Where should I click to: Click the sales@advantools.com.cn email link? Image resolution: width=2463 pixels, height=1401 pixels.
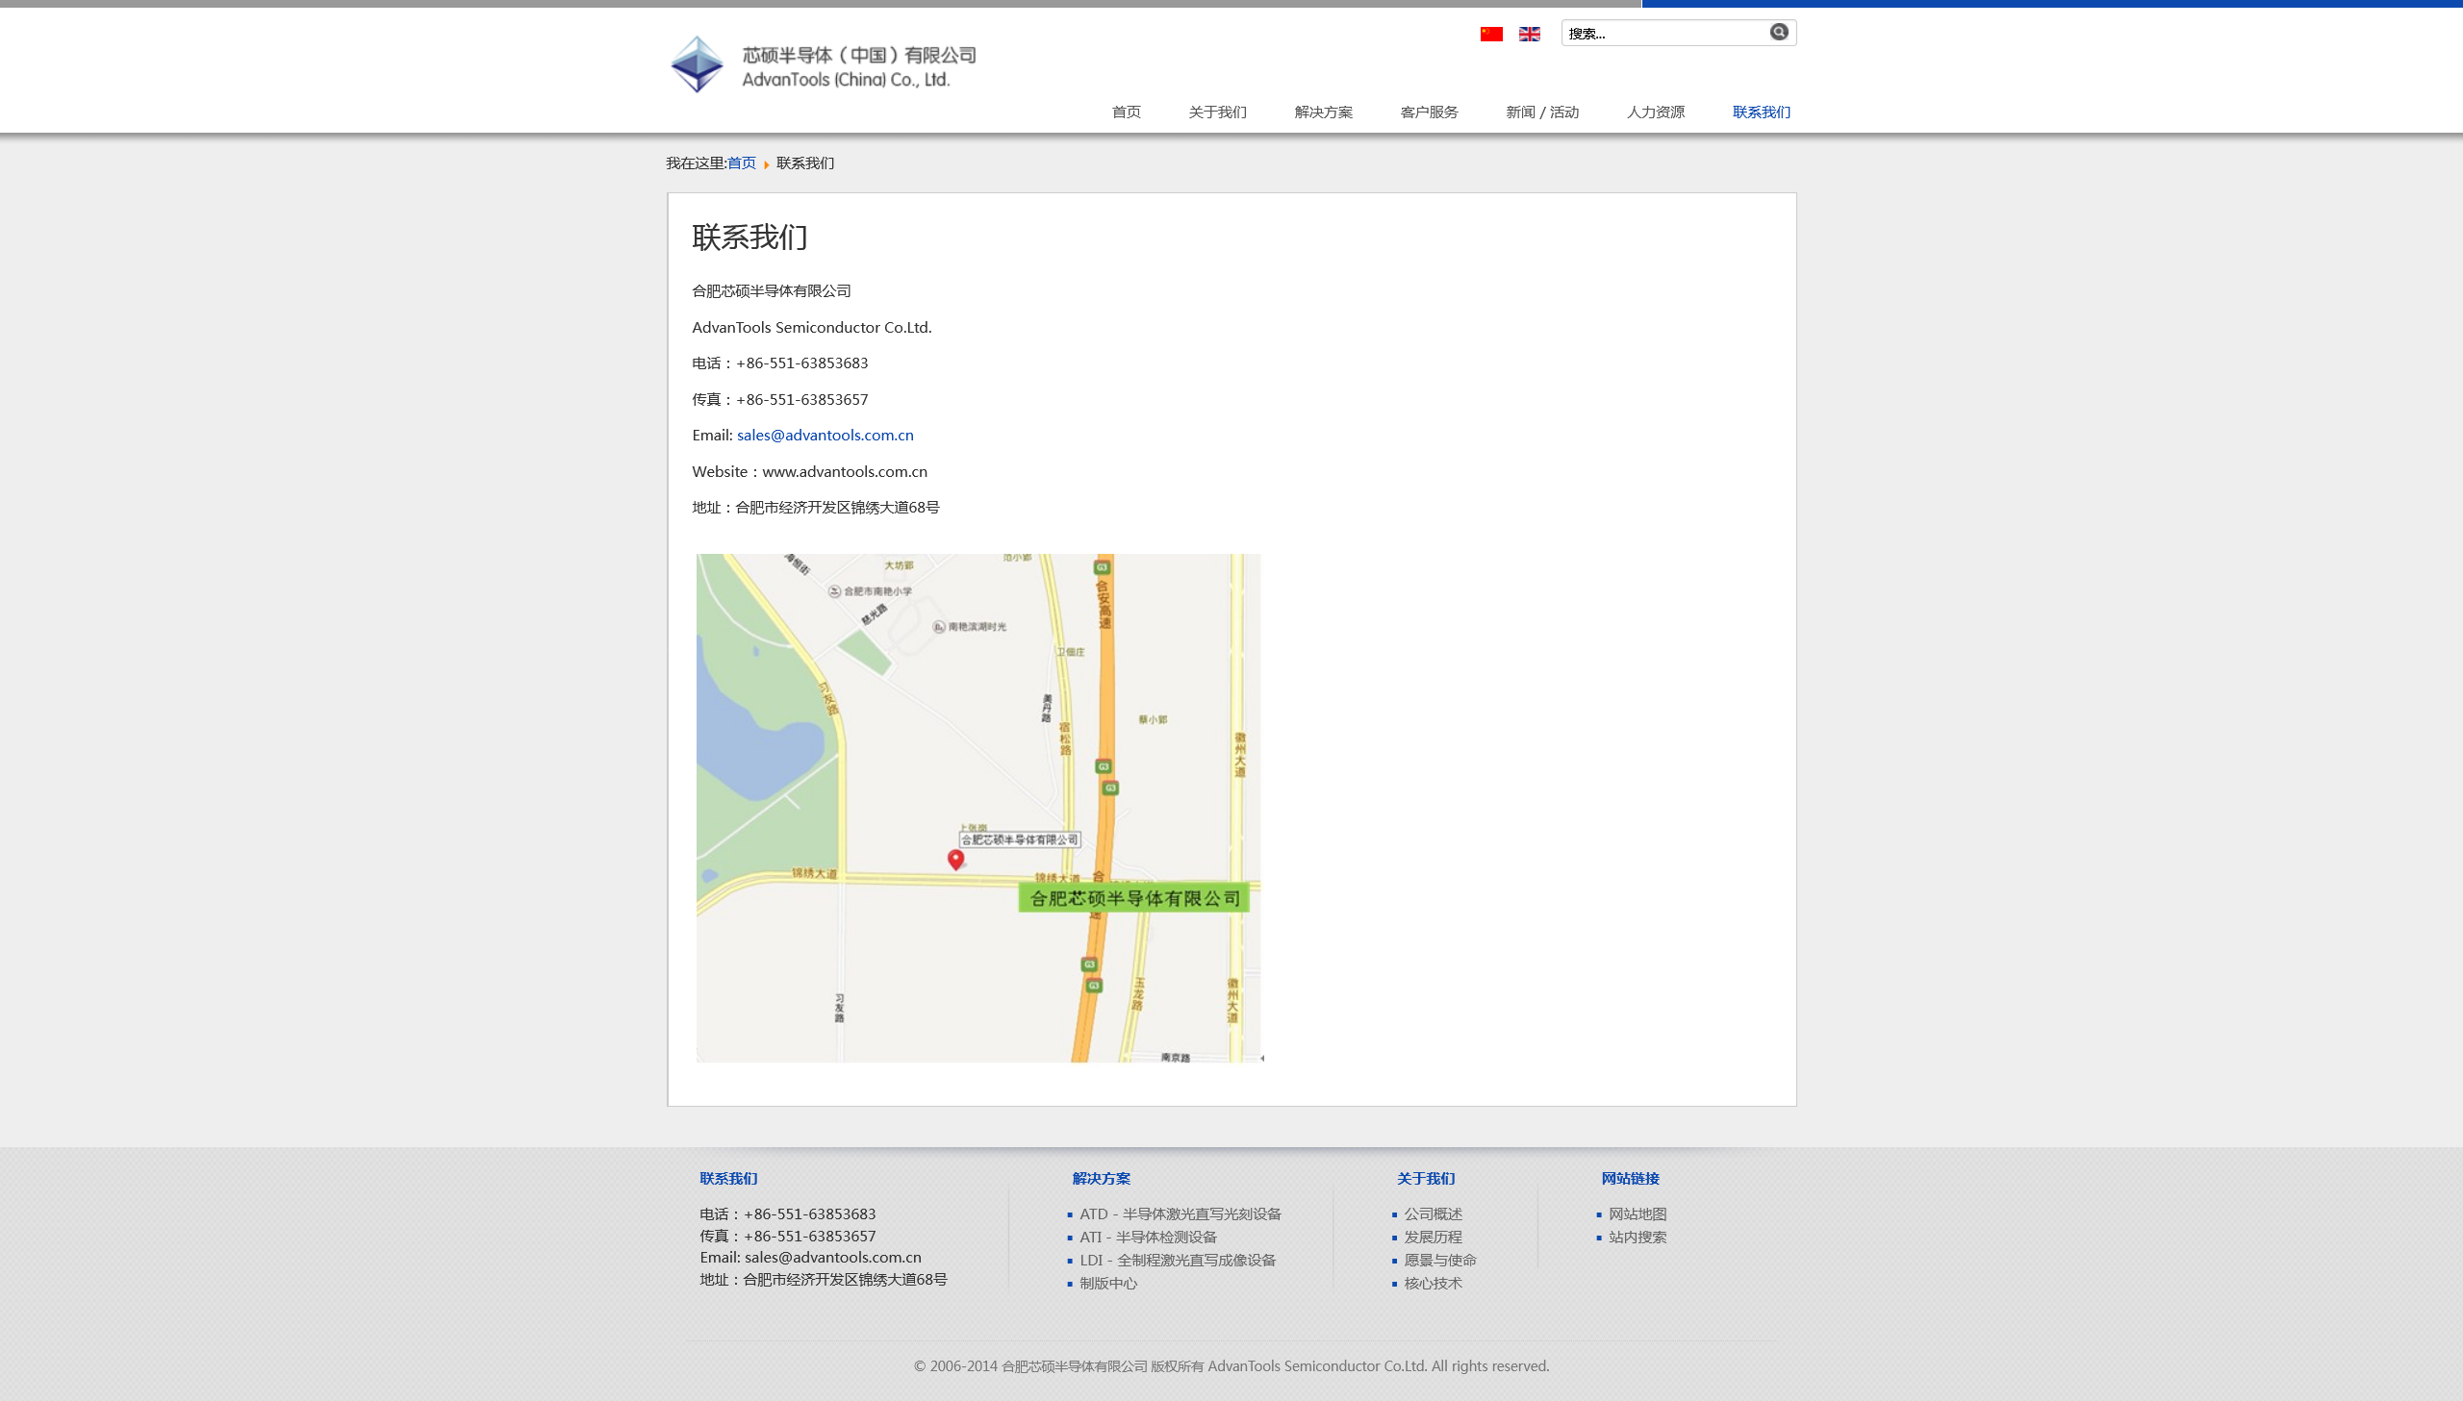click(825, 435)
